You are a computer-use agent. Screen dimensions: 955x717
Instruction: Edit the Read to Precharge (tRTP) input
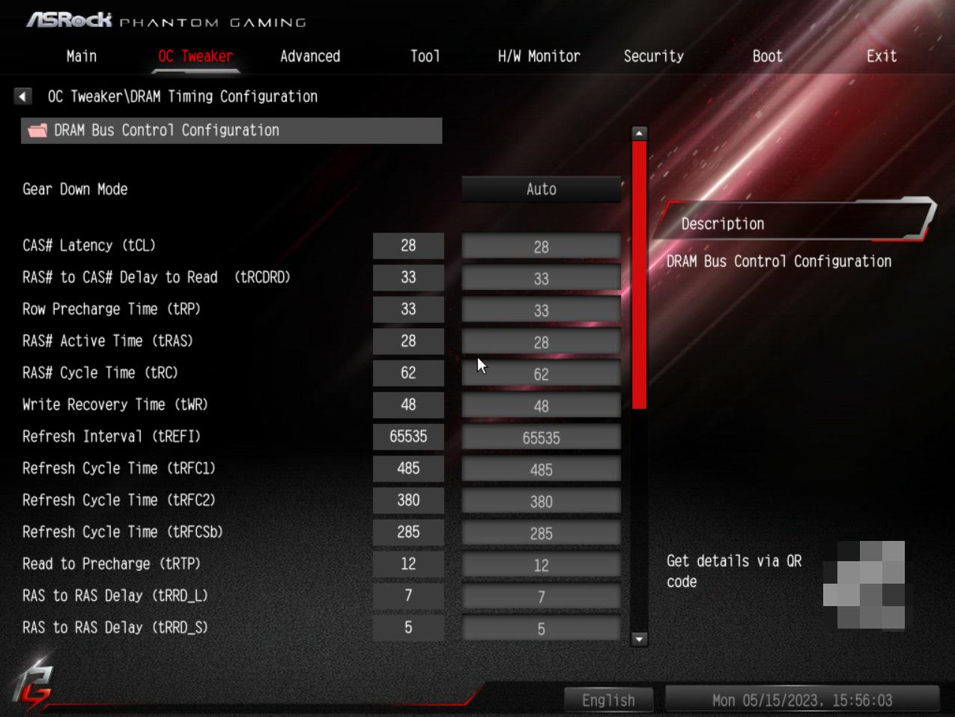[541, 565]
